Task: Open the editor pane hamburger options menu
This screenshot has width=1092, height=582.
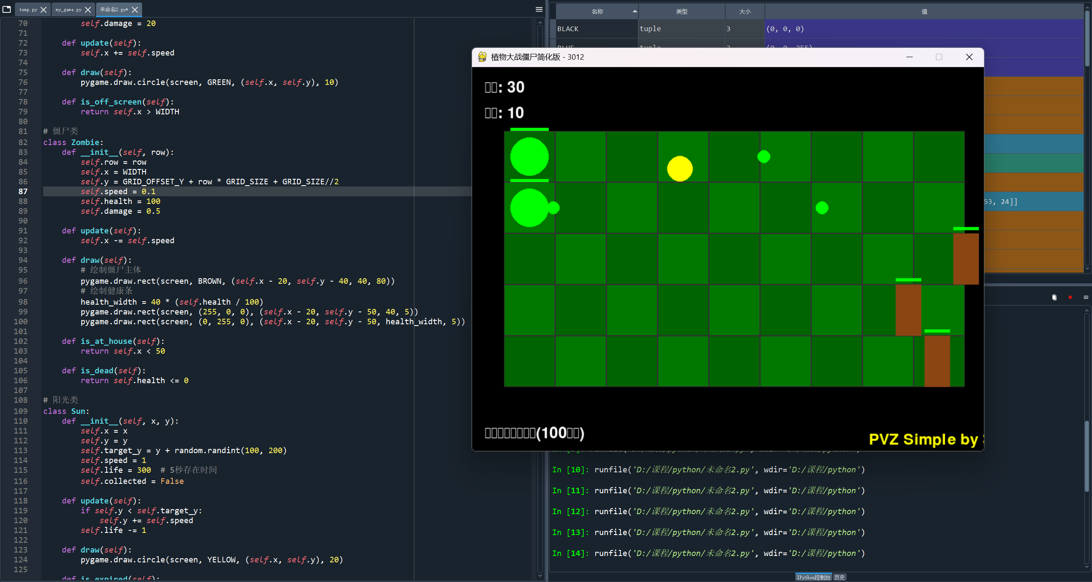Action: click(x=539, y=9)
